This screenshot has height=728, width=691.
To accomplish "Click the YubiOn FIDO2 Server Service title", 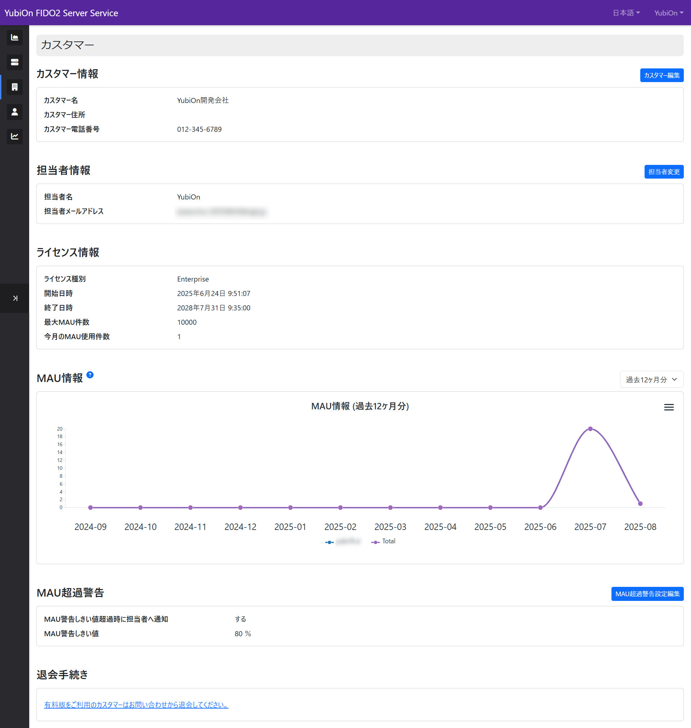I will point(61,13).
